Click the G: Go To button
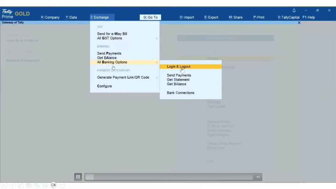This screenshot has width=336, height=189. [x=150, y=17]
